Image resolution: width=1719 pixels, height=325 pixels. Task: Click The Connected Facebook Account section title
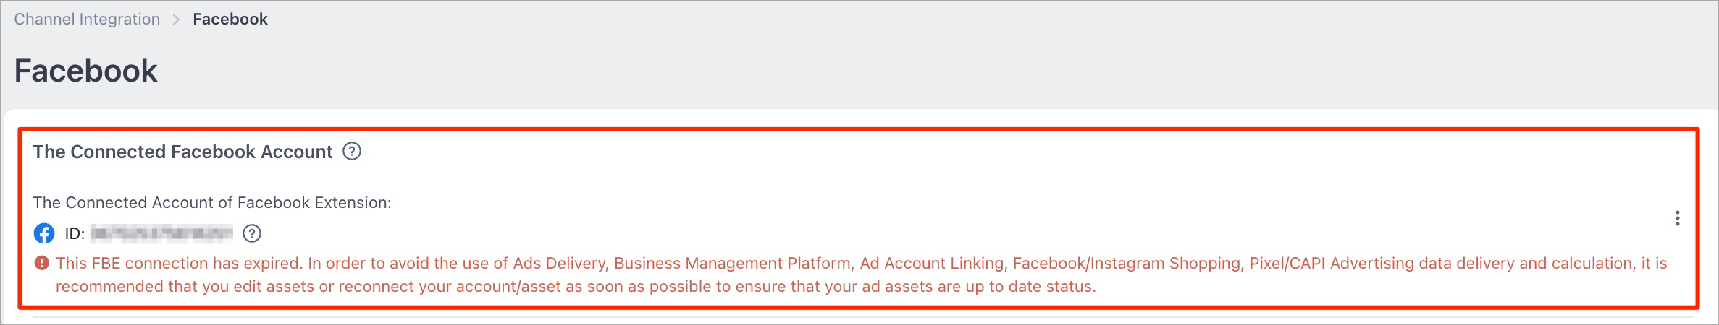click(x=182, y=152)
